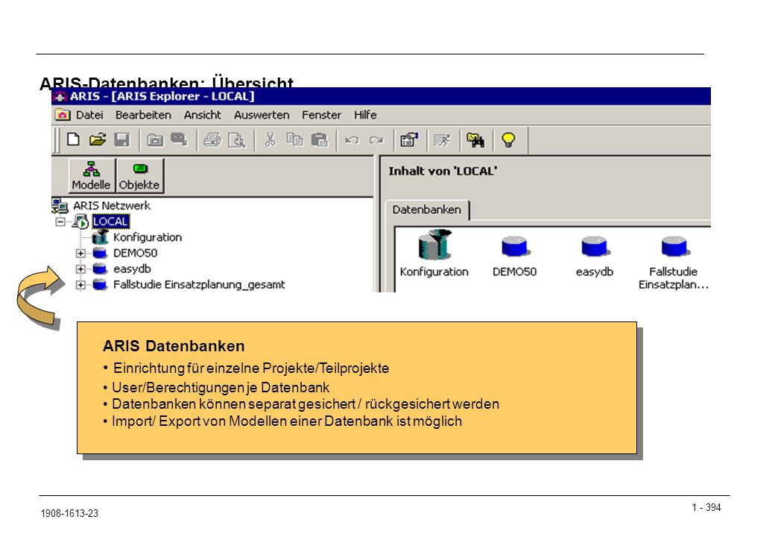Click the Undo arrow icon

click(352, 140)
